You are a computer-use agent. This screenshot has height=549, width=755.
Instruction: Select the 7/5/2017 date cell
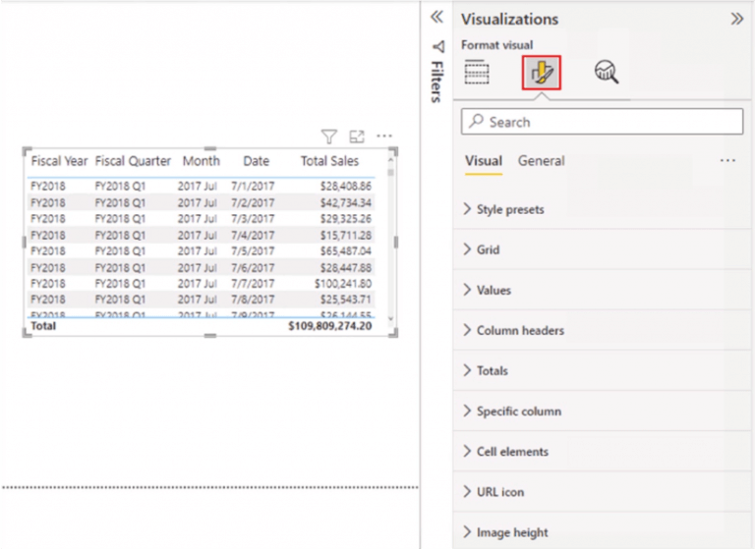253,250
